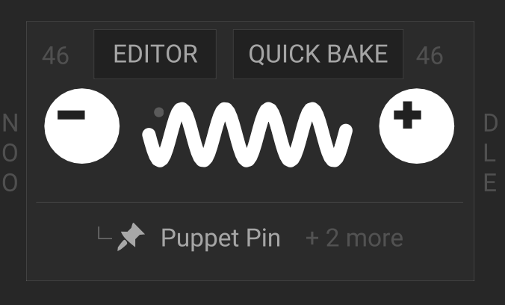Click the horizontal divider above Puppet Pin

coord(250,202)
